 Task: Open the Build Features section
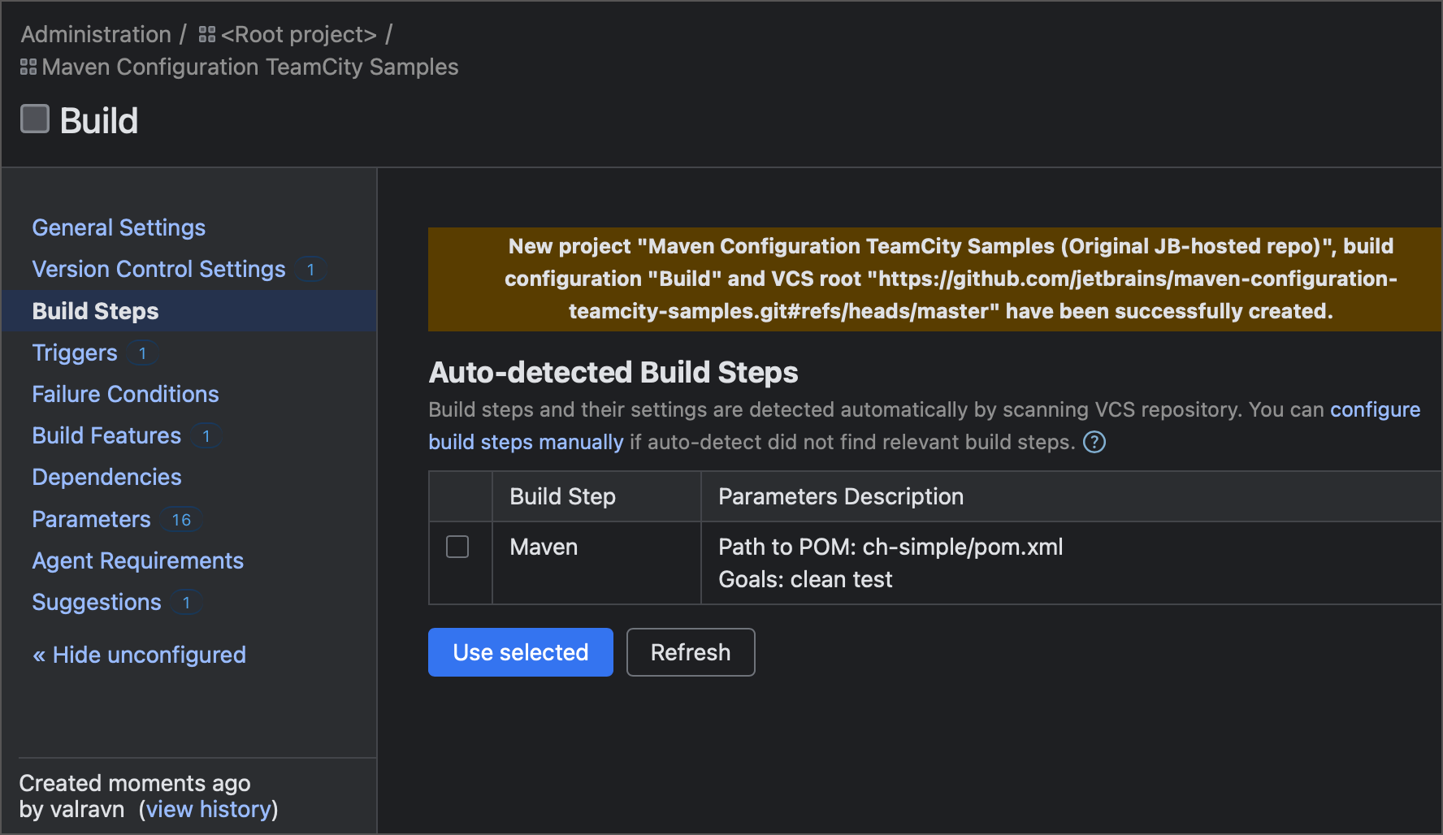click(x=106, y=435)
